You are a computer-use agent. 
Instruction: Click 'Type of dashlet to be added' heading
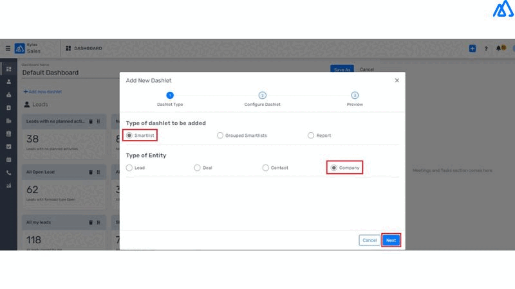[166, 123]
